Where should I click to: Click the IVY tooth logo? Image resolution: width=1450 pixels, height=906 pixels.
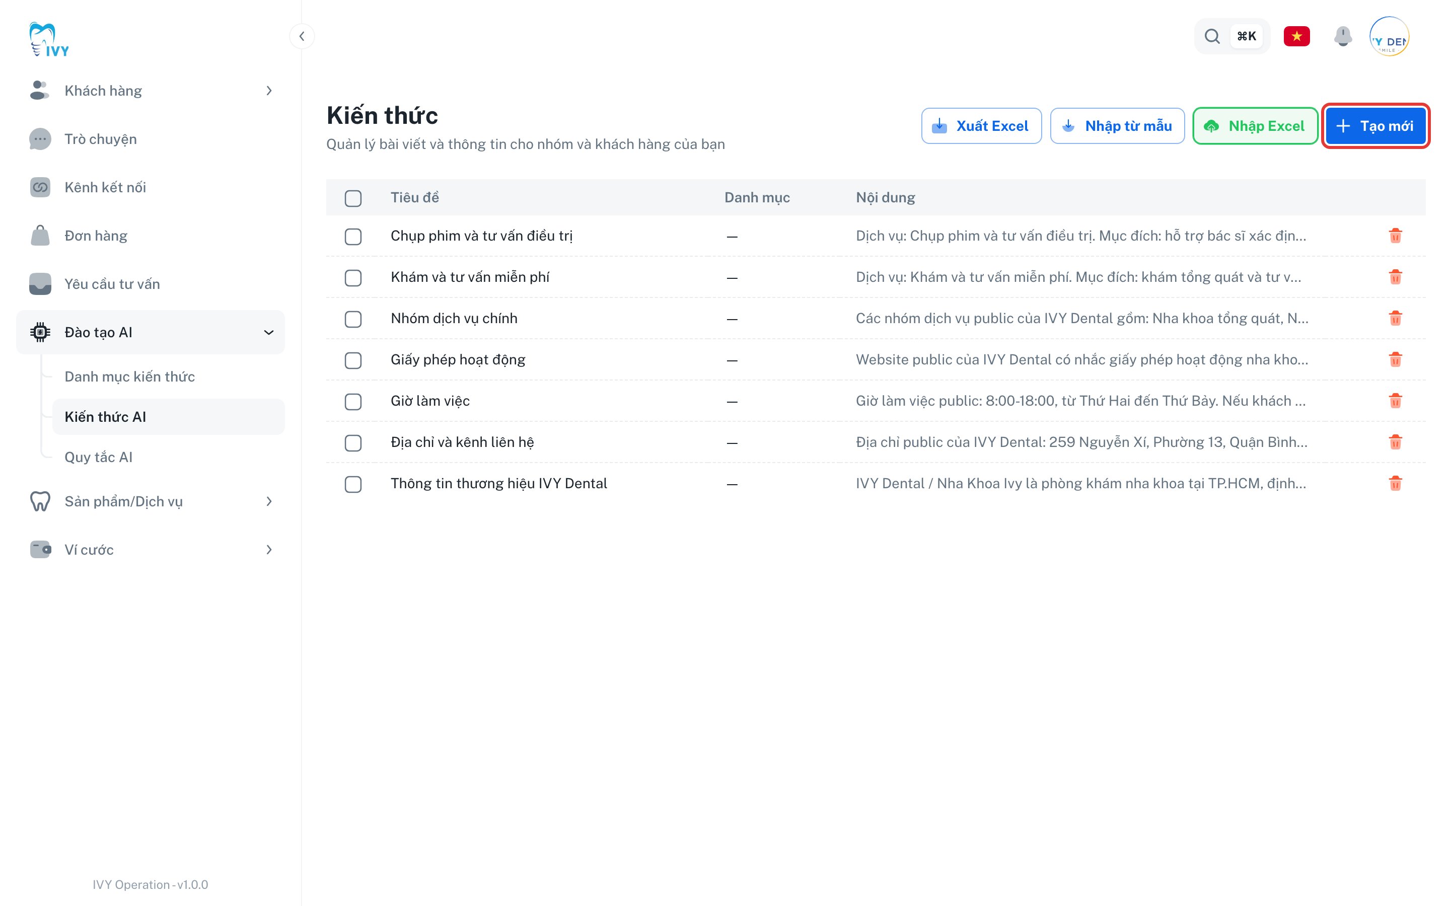click(49, 40)
